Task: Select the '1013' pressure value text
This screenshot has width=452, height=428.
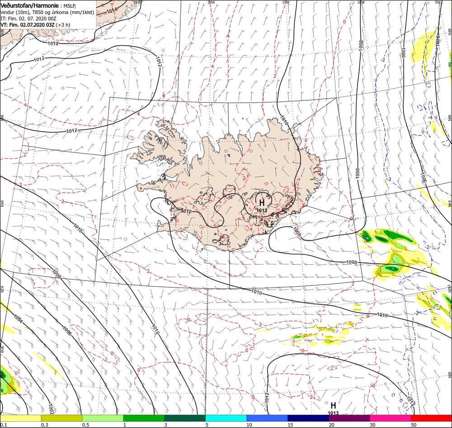Action: (333, 413)
